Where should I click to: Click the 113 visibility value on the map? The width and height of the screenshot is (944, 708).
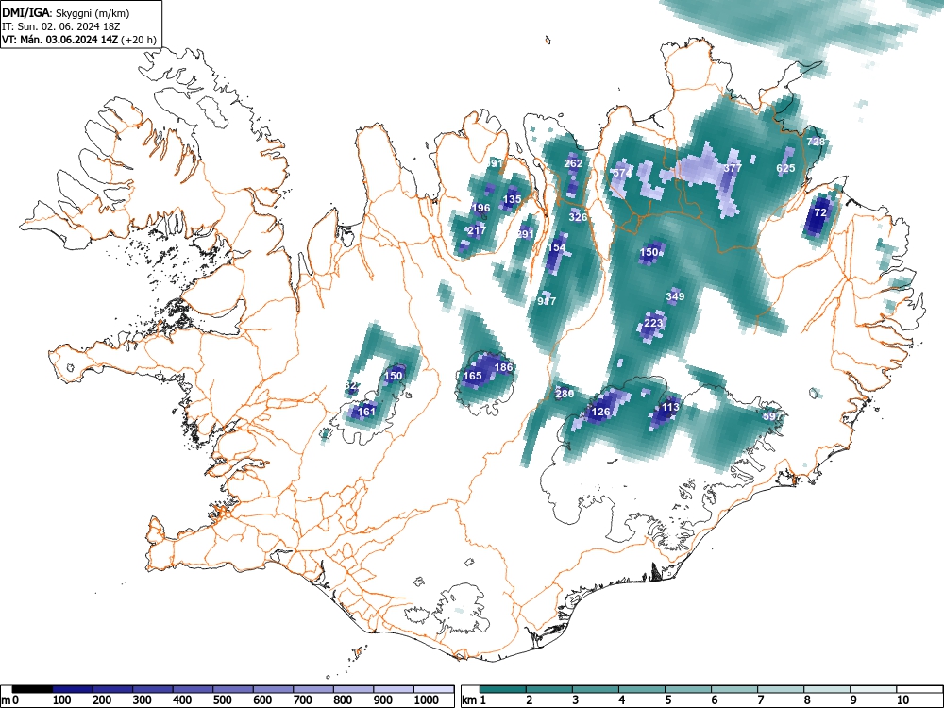point(670,407)
